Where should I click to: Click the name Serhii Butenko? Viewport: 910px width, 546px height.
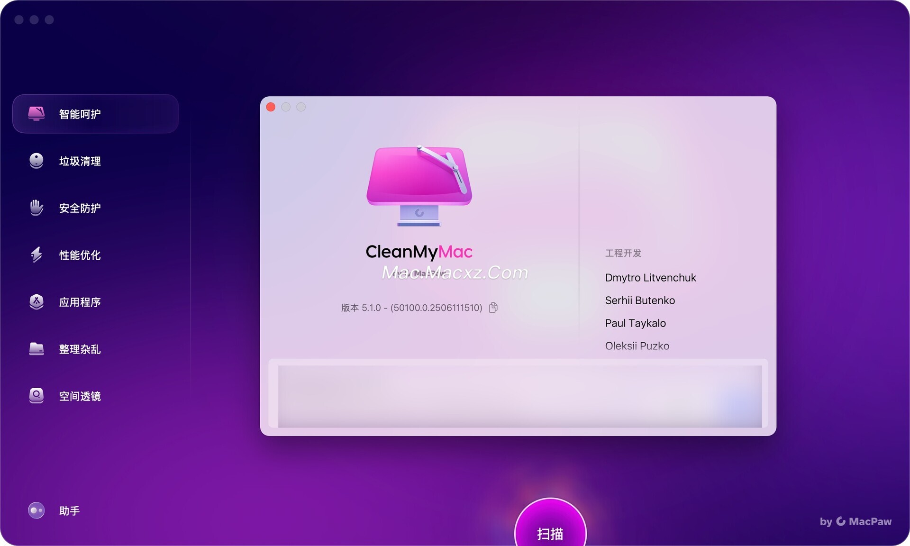(640, 300)
